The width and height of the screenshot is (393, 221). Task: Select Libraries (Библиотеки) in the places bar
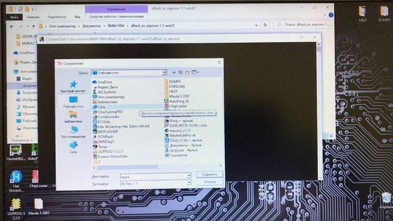coord(73,117)
